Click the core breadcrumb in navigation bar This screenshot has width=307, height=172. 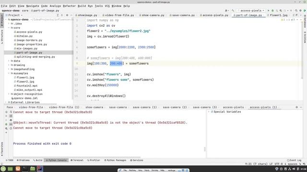point(25,11)
